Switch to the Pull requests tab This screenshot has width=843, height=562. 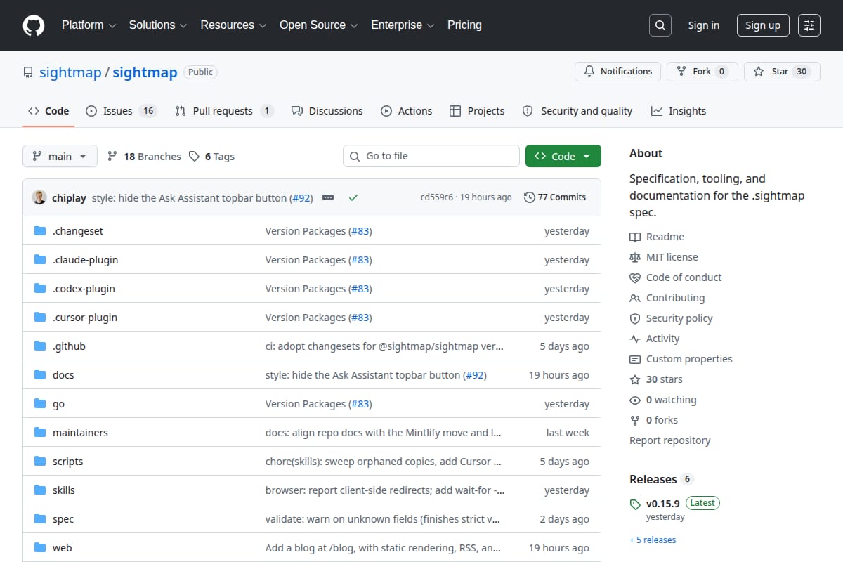pyautogui.click(x=224, y=111)
